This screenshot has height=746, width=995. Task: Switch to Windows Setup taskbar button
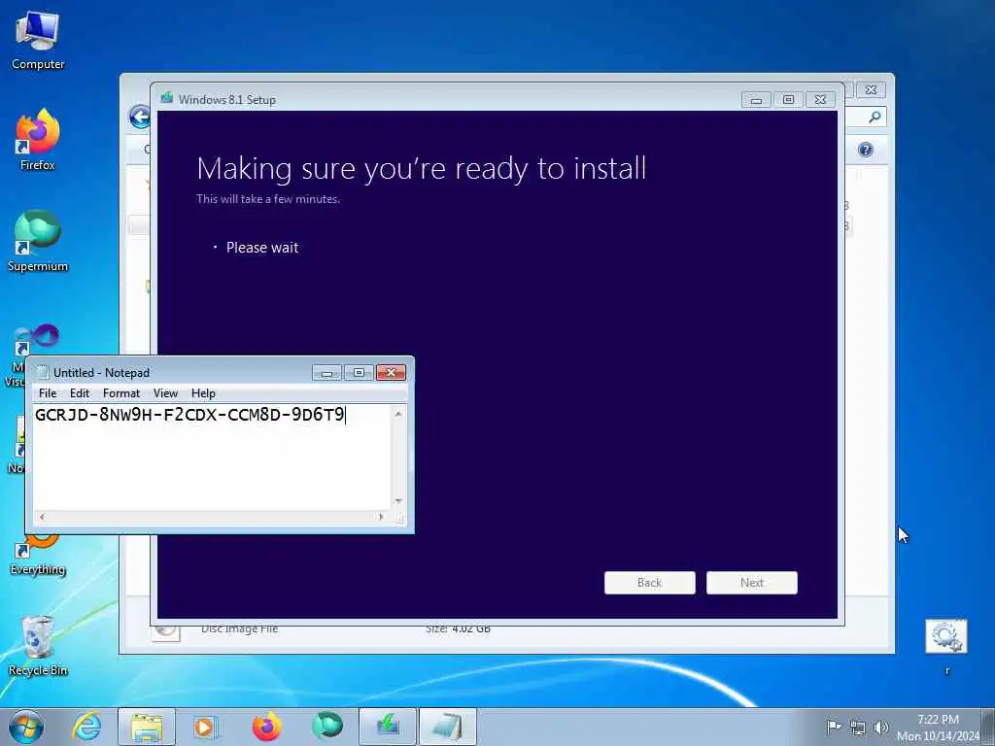[x=388, y=727]
